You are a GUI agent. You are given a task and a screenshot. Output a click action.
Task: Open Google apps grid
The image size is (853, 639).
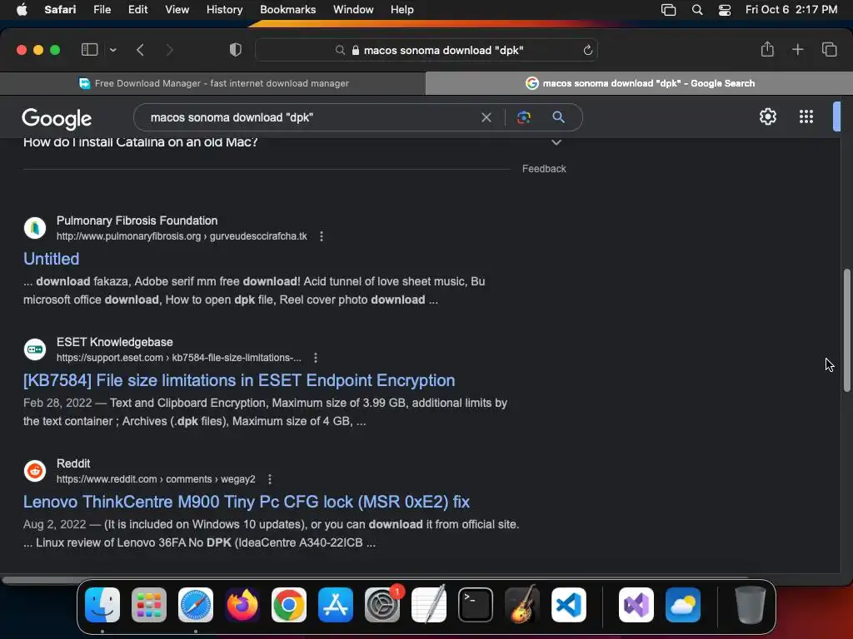pyautogui.click(x=806, y=116)
